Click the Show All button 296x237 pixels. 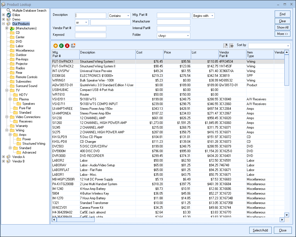(282, 27)
